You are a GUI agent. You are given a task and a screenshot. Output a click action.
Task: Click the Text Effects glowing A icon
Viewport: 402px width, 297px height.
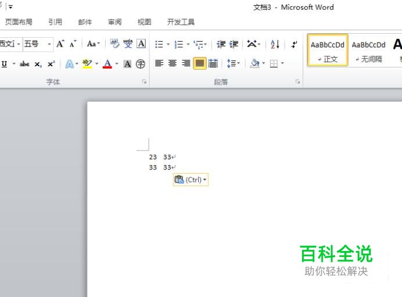[x=70, y=64]
